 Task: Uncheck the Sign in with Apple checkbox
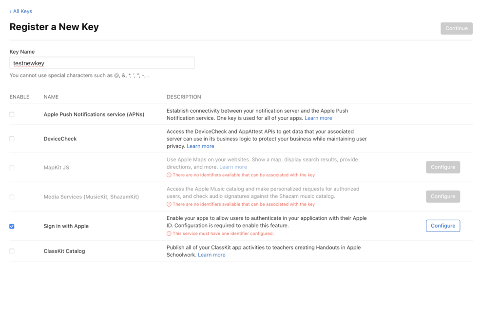[x=12, y=226]
